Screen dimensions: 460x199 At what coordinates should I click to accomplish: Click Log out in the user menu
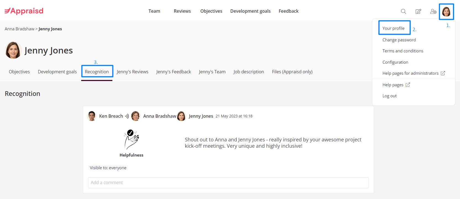click(x=389, y=96)
